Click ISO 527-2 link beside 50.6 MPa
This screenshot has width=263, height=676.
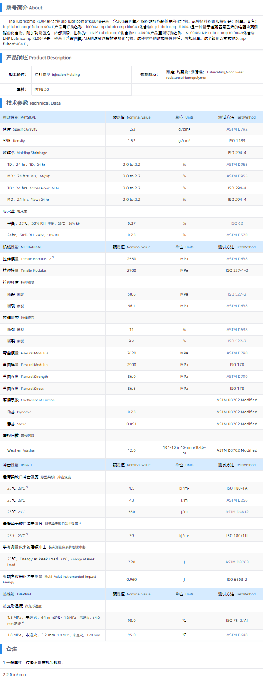pyautogui.click(x=237, y=294)
